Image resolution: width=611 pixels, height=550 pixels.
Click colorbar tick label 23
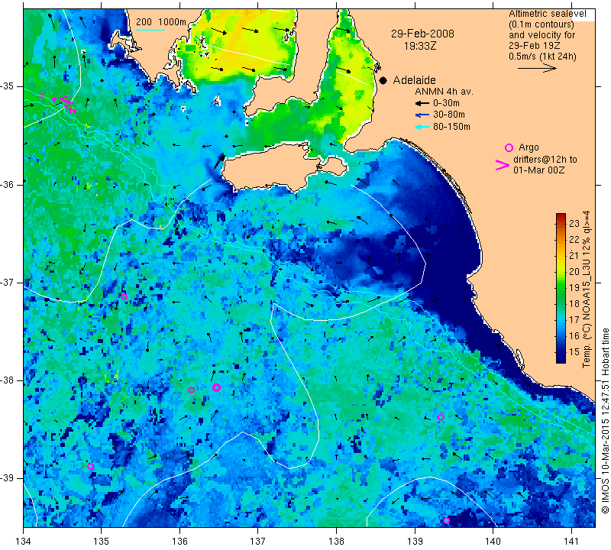click(x=574, y=223)
